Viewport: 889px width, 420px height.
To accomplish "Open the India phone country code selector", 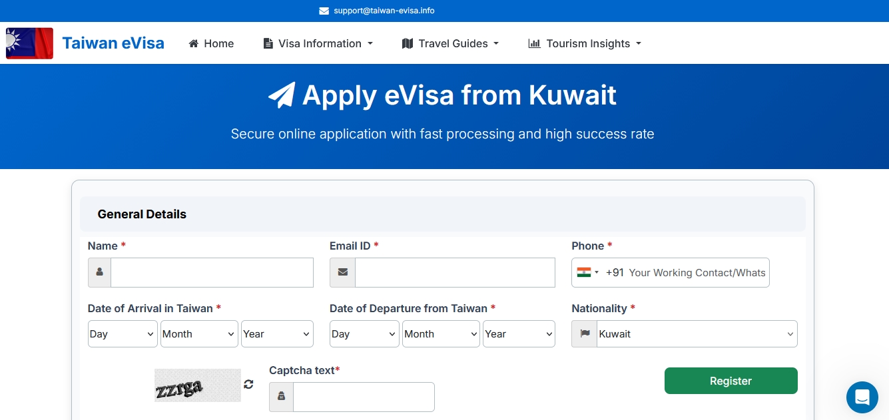I will tap(588, 272).
